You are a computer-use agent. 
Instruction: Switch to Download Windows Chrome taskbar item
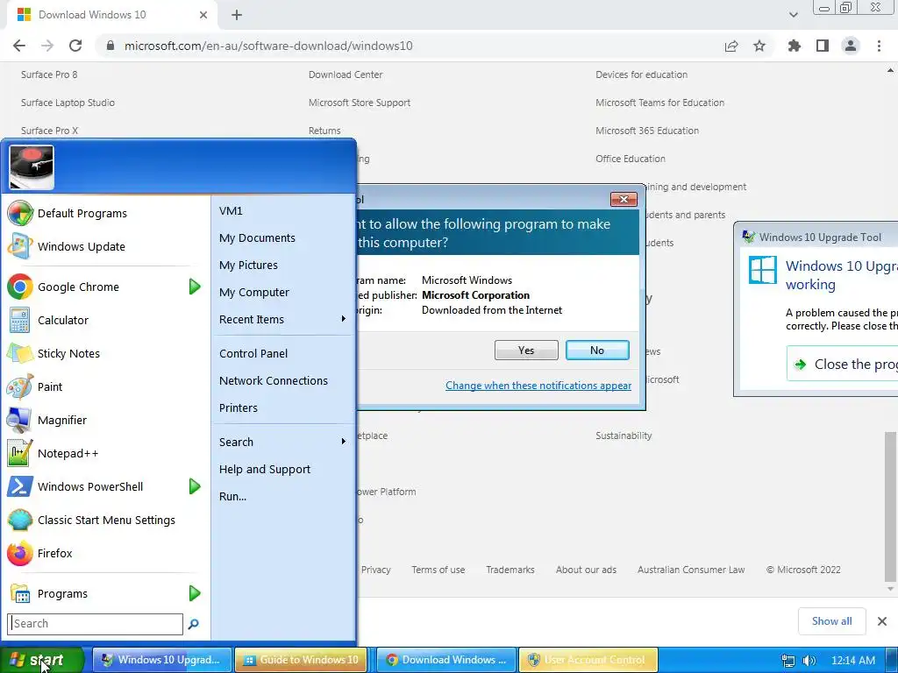(446, 661)
